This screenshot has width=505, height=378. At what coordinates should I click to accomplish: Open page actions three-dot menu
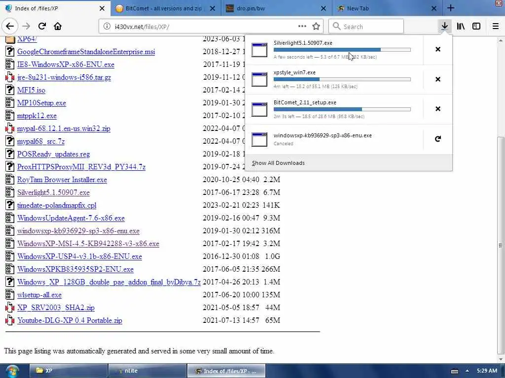click(302, 27)
